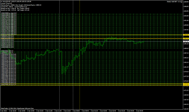Screen dimensions: 189x112
Task: Click the 1208.90 price scale value
Action: tap(186, 2)
